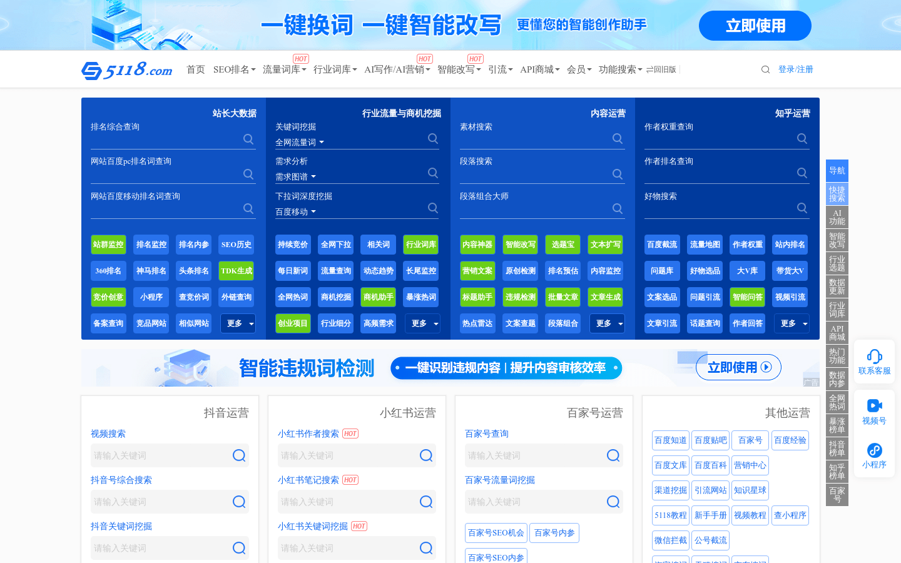Viewport: 901px width, 563px height.
Task: Expand the 流量词库 menu
Action: [x=284, y=69]
